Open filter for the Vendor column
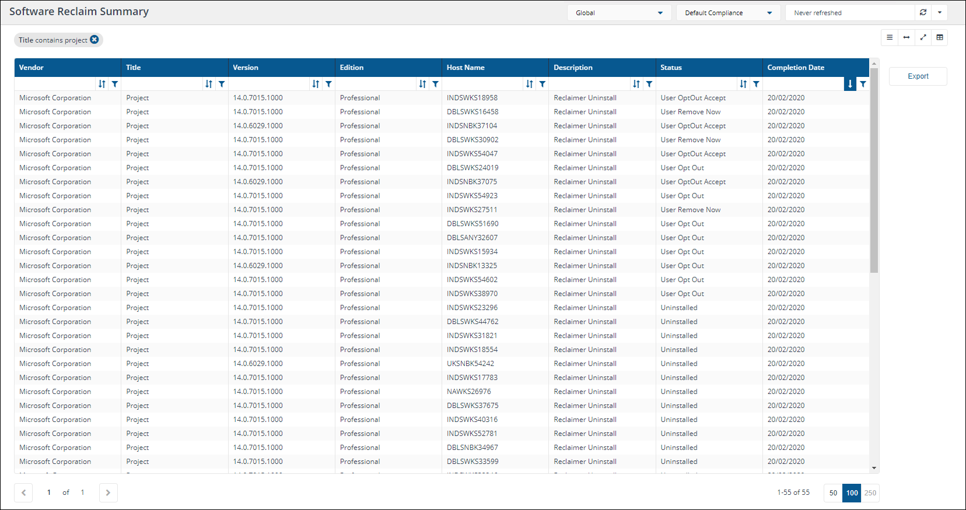The width and height of the screenshot is (966, 510). tap(115, 84)
